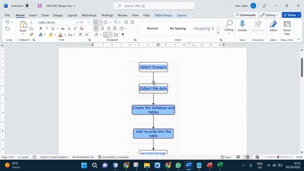The width and height of the screenshot is (304, 171).
Task: Click the Paste clipboard icon
Action: click(x=23, y=25)
